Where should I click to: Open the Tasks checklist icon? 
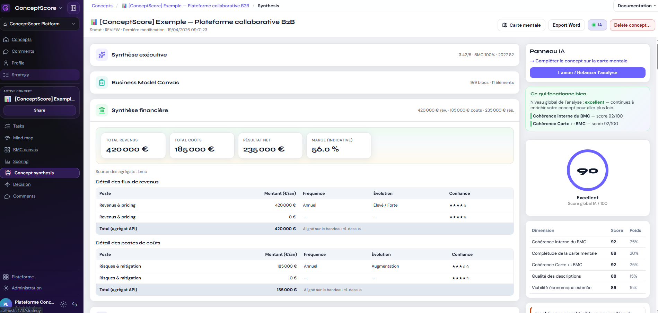7,126
